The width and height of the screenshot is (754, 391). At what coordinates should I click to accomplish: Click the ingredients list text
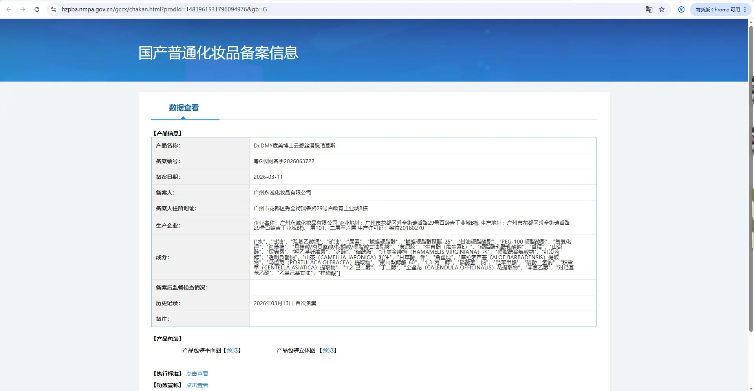(x=414, y=257)
